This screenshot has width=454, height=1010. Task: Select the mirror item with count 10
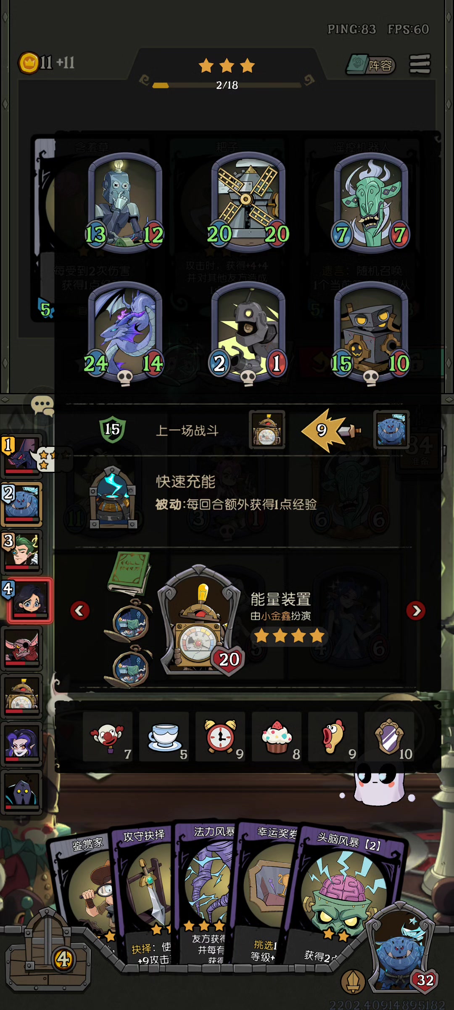[389, 737]
